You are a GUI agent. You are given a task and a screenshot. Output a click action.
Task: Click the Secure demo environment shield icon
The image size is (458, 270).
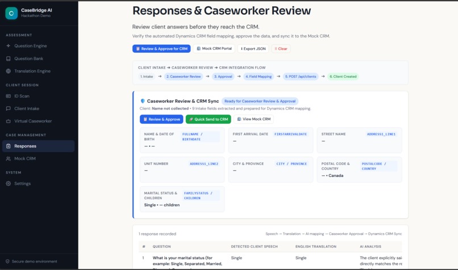coord(7,261)
